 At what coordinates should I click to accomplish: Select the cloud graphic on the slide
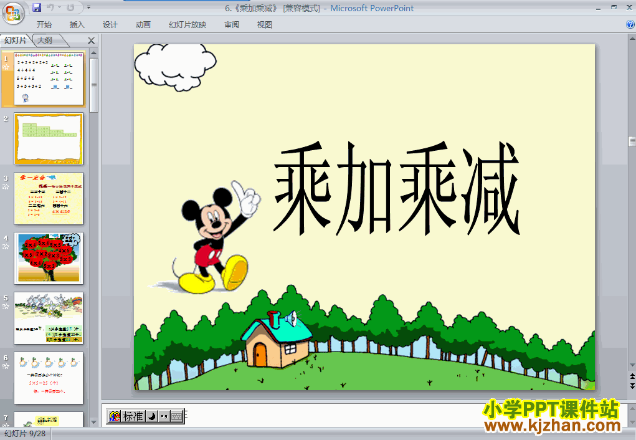(175, 67)
